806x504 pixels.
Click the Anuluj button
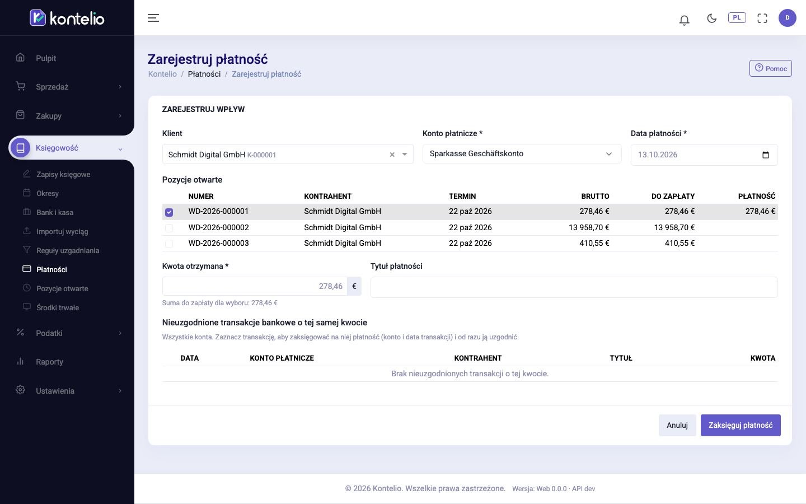[677, 425]
